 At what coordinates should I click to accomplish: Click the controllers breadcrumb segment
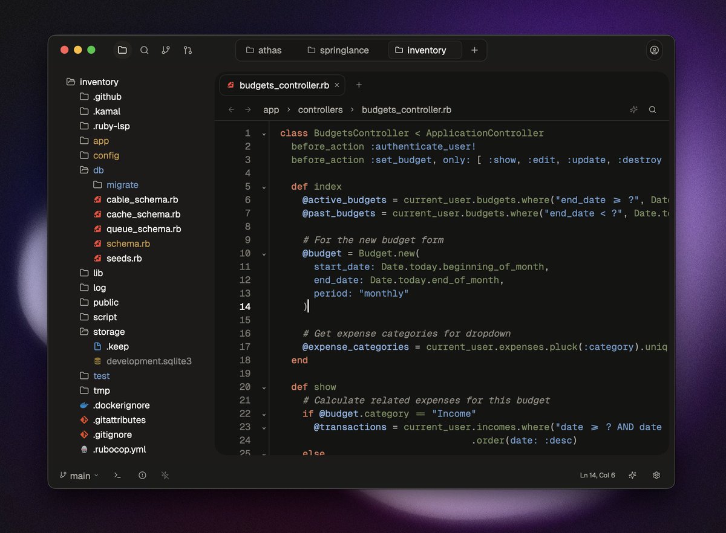320,110
